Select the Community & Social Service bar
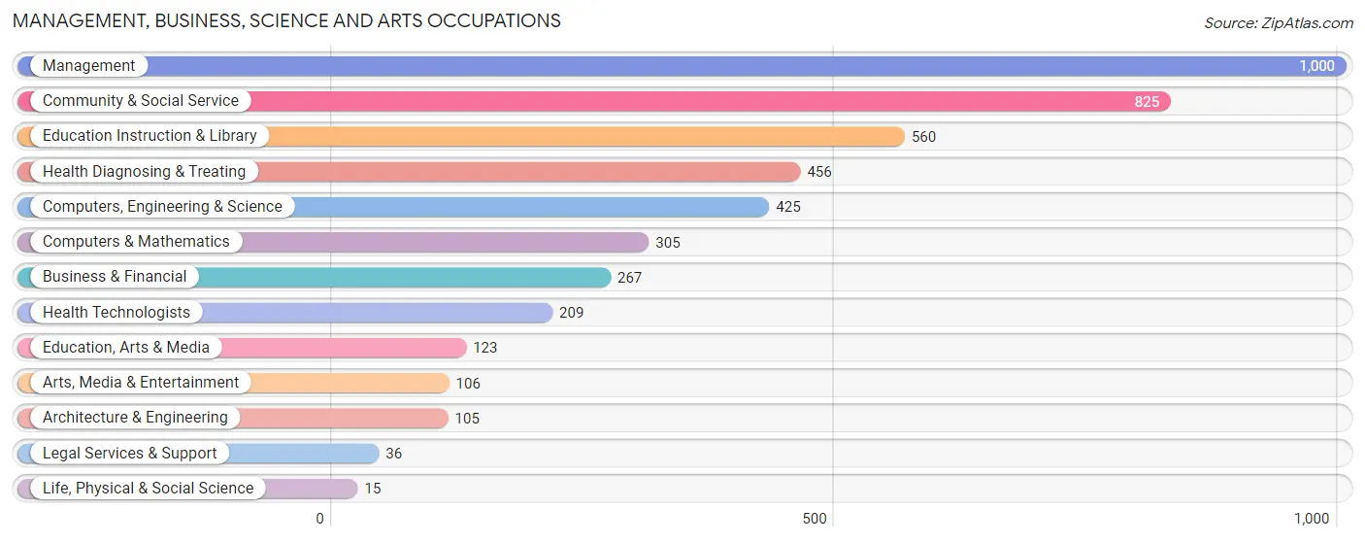This screenshot has height=542, width=1365. tap(594, 101)
